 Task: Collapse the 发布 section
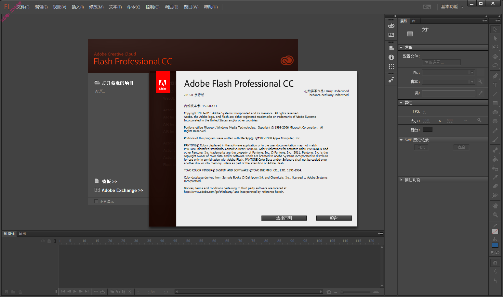[x=401, y=47]
